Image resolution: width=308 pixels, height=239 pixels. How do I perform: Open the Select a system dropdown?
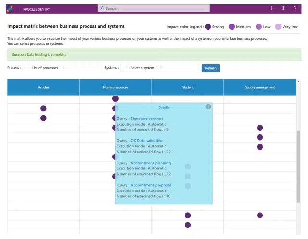coord(159,68)
